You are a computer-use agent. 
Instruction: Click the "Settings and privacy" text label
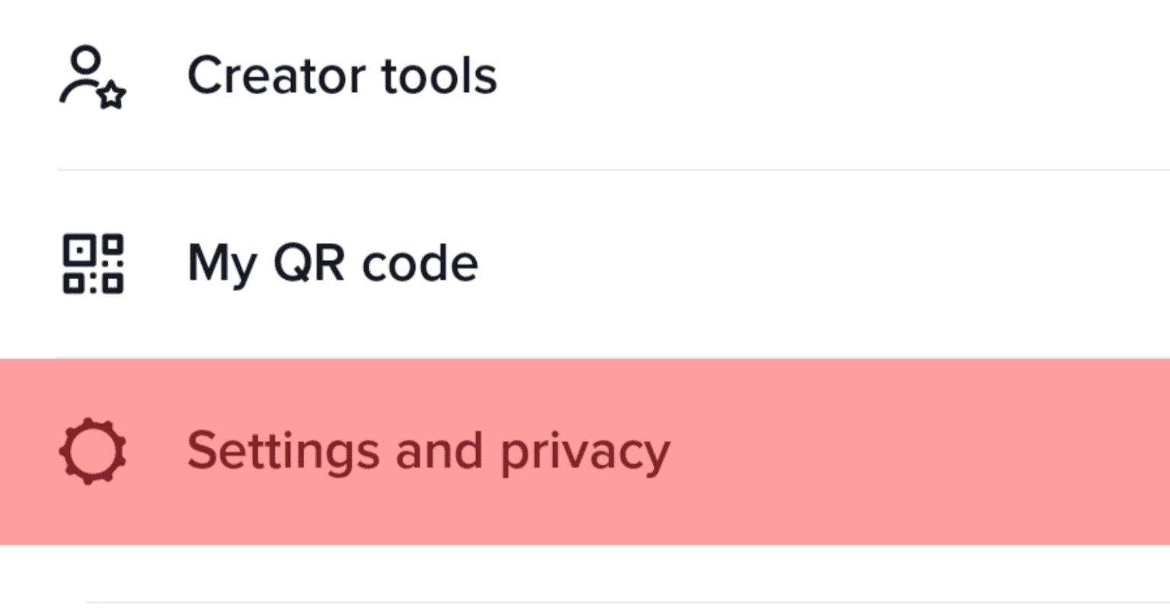[428, 451]
